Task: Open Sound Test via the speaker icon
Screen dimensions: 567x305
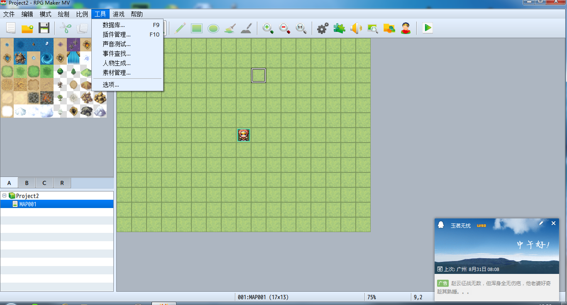Action: (356, 28)
